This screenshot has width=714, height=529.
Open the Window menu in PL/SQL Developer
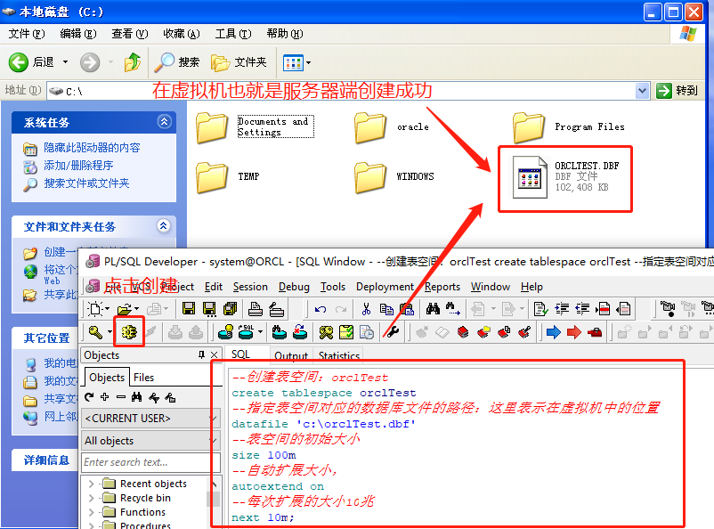pyautogui.click(x=491, y=287)
